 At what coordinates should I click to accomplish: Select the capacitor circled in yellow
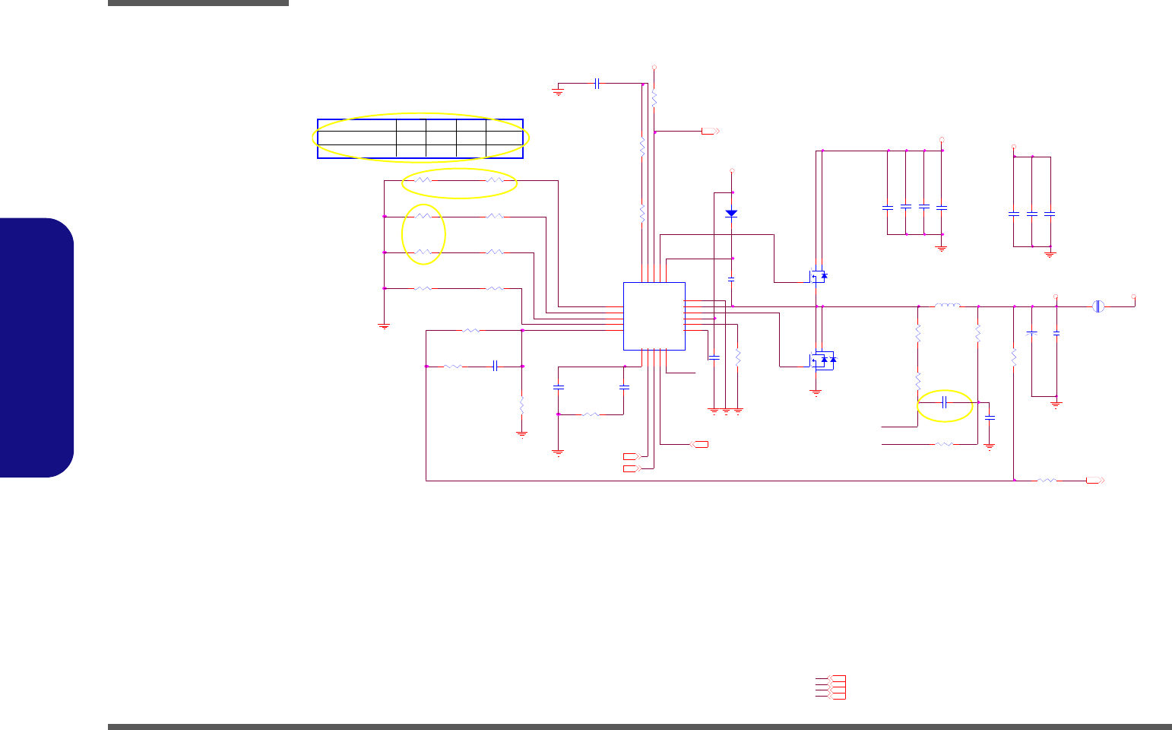pos(944,402)
